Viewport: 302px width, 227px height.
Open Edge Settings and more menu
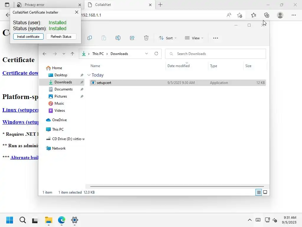[293, 15]
